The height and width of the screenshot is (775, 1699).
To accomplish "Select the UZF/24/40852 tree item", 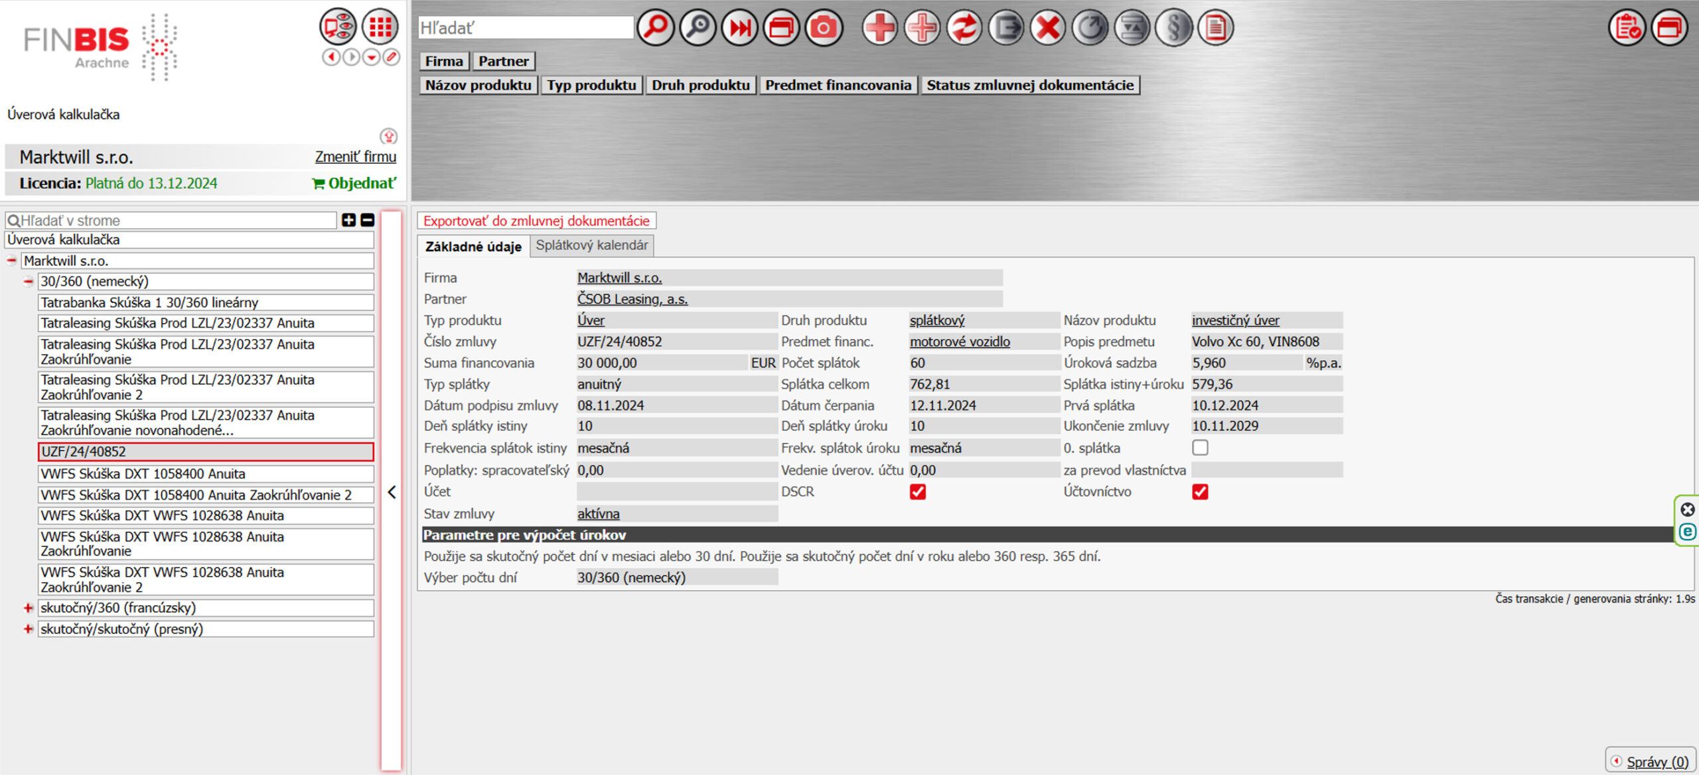I will tap(206, 451).
